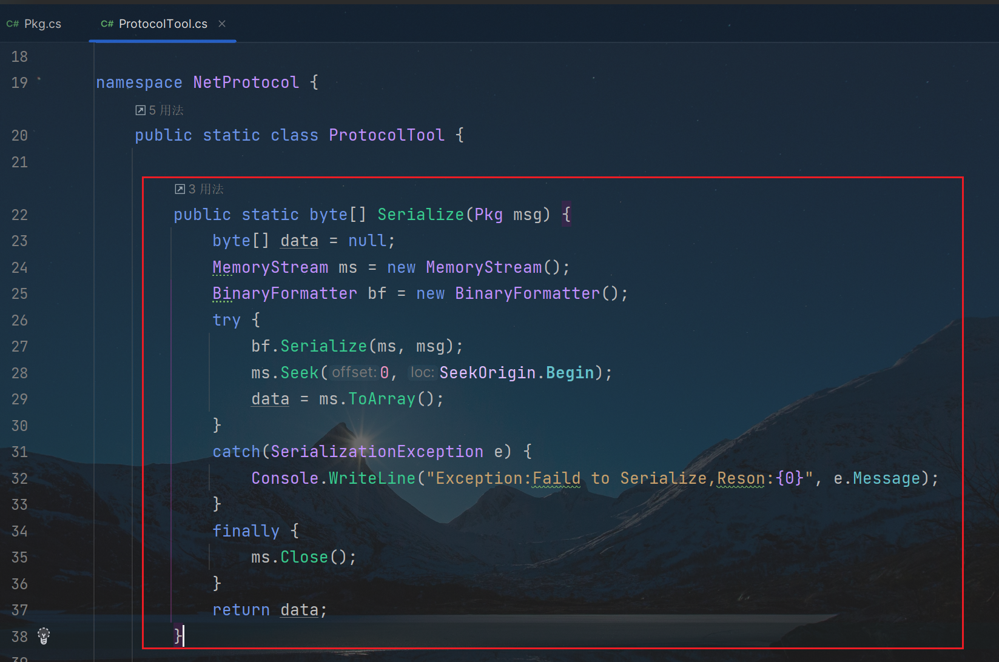Viewport: 999px width, 662px height.
Task: Click the 'finally' keyword
Action: [246, 531]
